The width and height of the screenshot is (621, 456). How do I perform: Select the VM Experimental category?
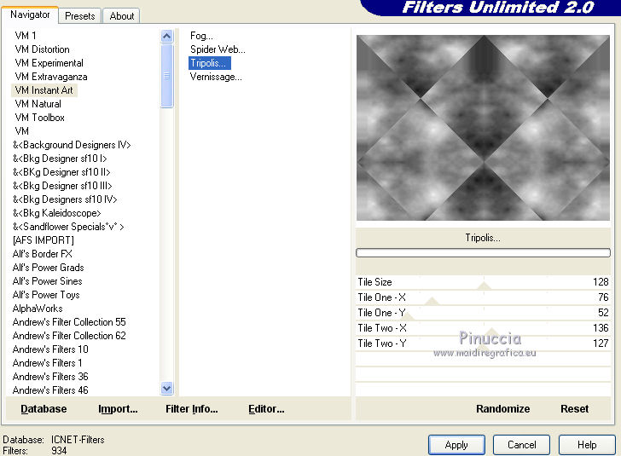click(49, 63)
